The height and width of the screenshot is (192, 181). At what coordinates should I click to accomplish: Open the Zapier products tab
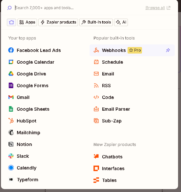pyautogui.click(x=58, y=22)
